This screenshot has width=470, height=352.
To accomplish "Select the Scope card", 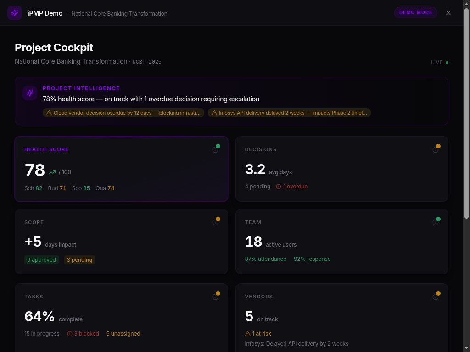I will [121, 242].
